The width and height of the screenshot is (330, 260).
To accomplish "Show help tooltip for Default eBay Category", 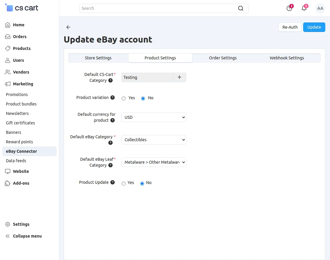I will pyautogui.click(x=110, y=143).
